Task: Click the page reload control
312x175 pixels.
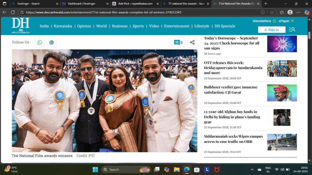Action: tap(12, 12)
